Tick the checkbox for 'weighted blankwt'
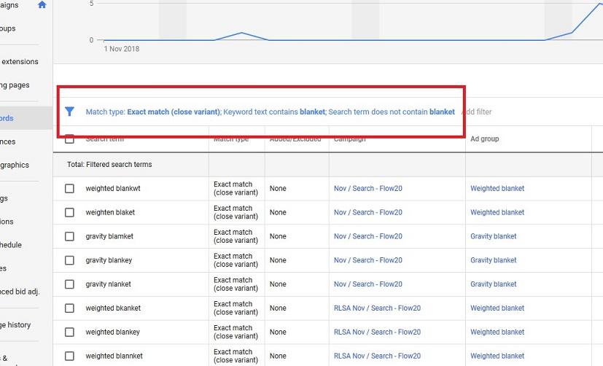The image size is (603, 366). 70,188
